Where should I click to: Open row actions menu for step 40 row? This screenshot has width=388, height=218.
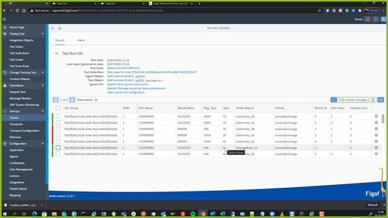[376, 141]
